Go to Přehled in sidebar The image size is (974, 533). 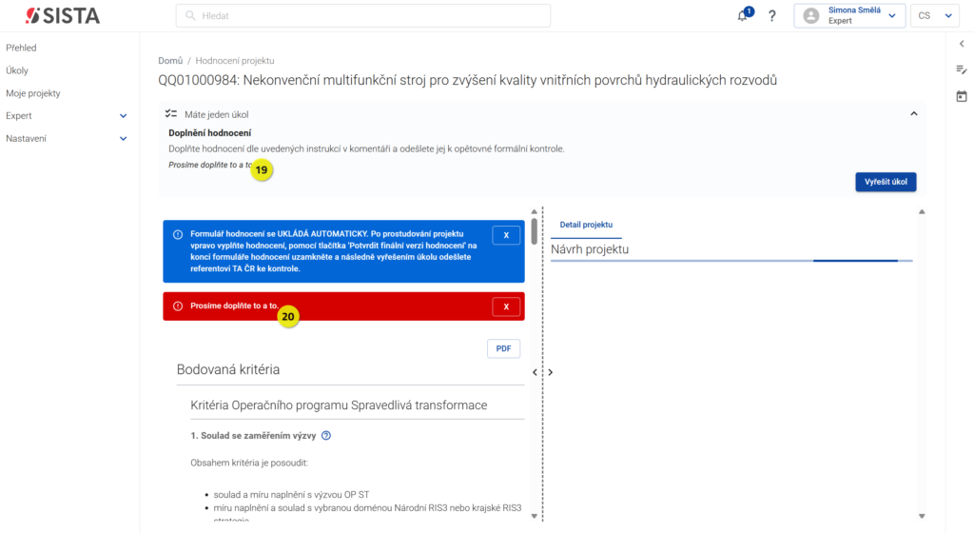21,48
